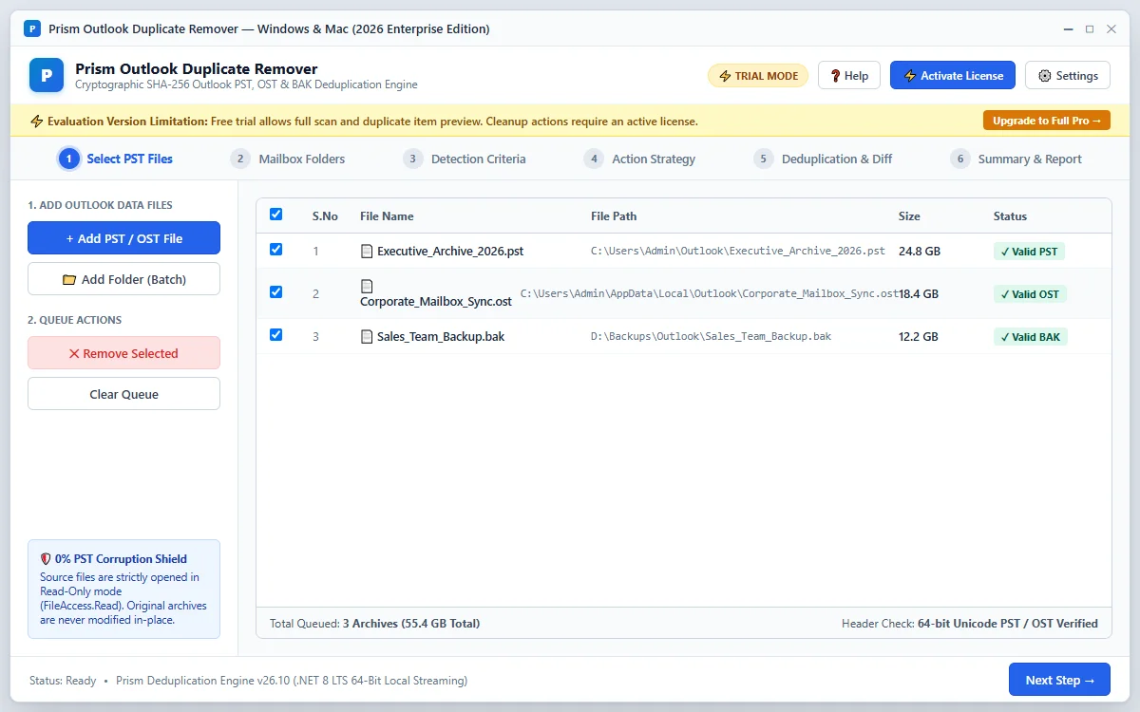Open Settings

[1068, 76]
